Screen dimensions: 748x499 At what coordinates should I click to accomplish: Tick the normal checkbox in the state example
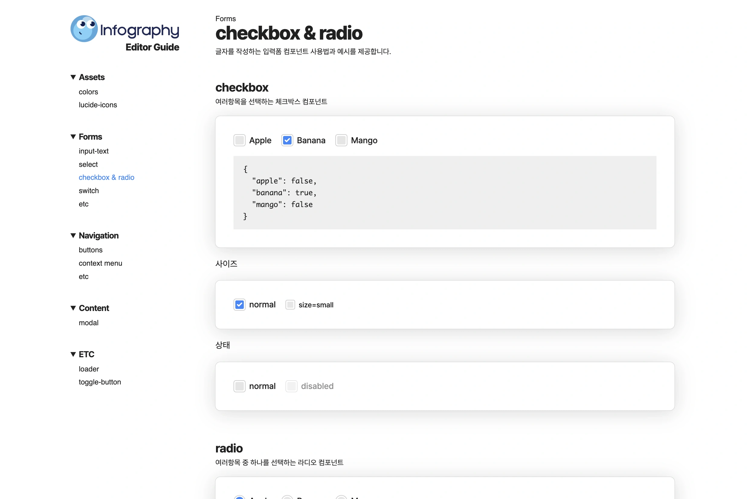click(240, 386)
